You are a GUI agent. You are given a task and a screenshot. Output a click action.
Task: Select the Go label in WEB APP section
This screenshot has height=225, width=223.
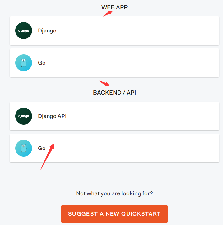[42, 63]
